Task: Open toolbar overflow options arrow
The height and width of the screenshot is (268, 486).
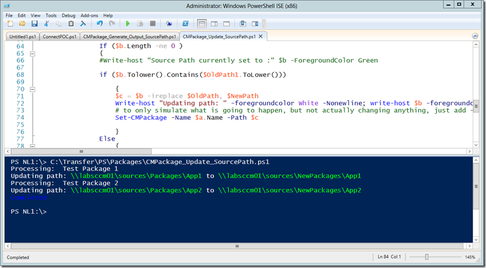Action: pyautogui.click(x=264, y=24)
